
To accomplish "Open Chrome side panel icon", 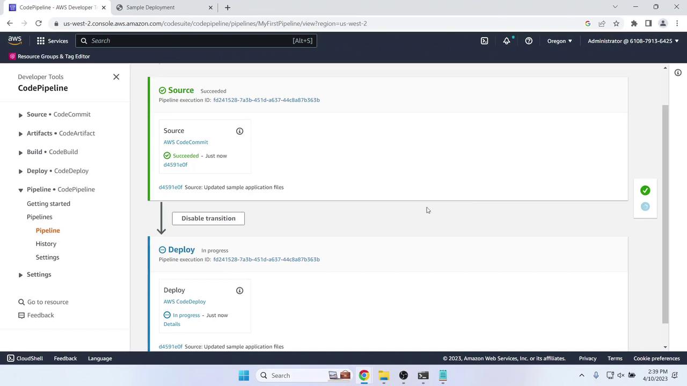I will click(x=648, y=24).
